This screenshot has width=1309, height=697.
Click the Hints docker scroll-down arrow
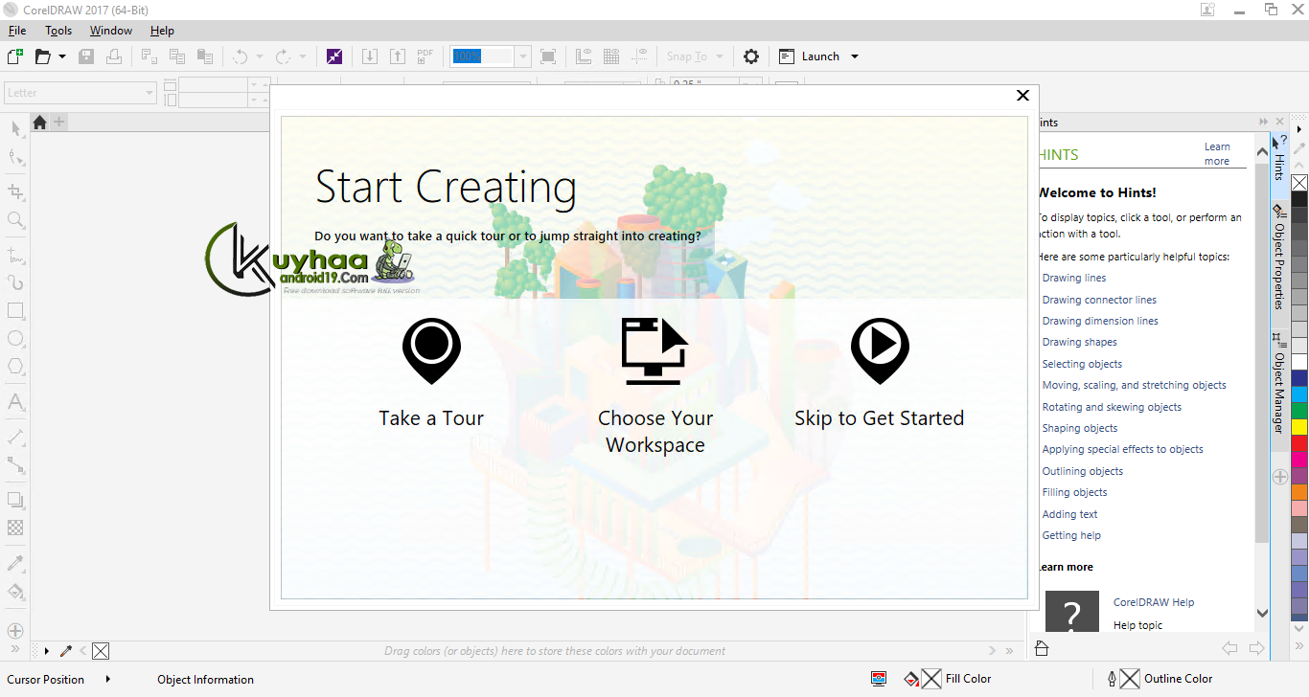coord(1262,613)
